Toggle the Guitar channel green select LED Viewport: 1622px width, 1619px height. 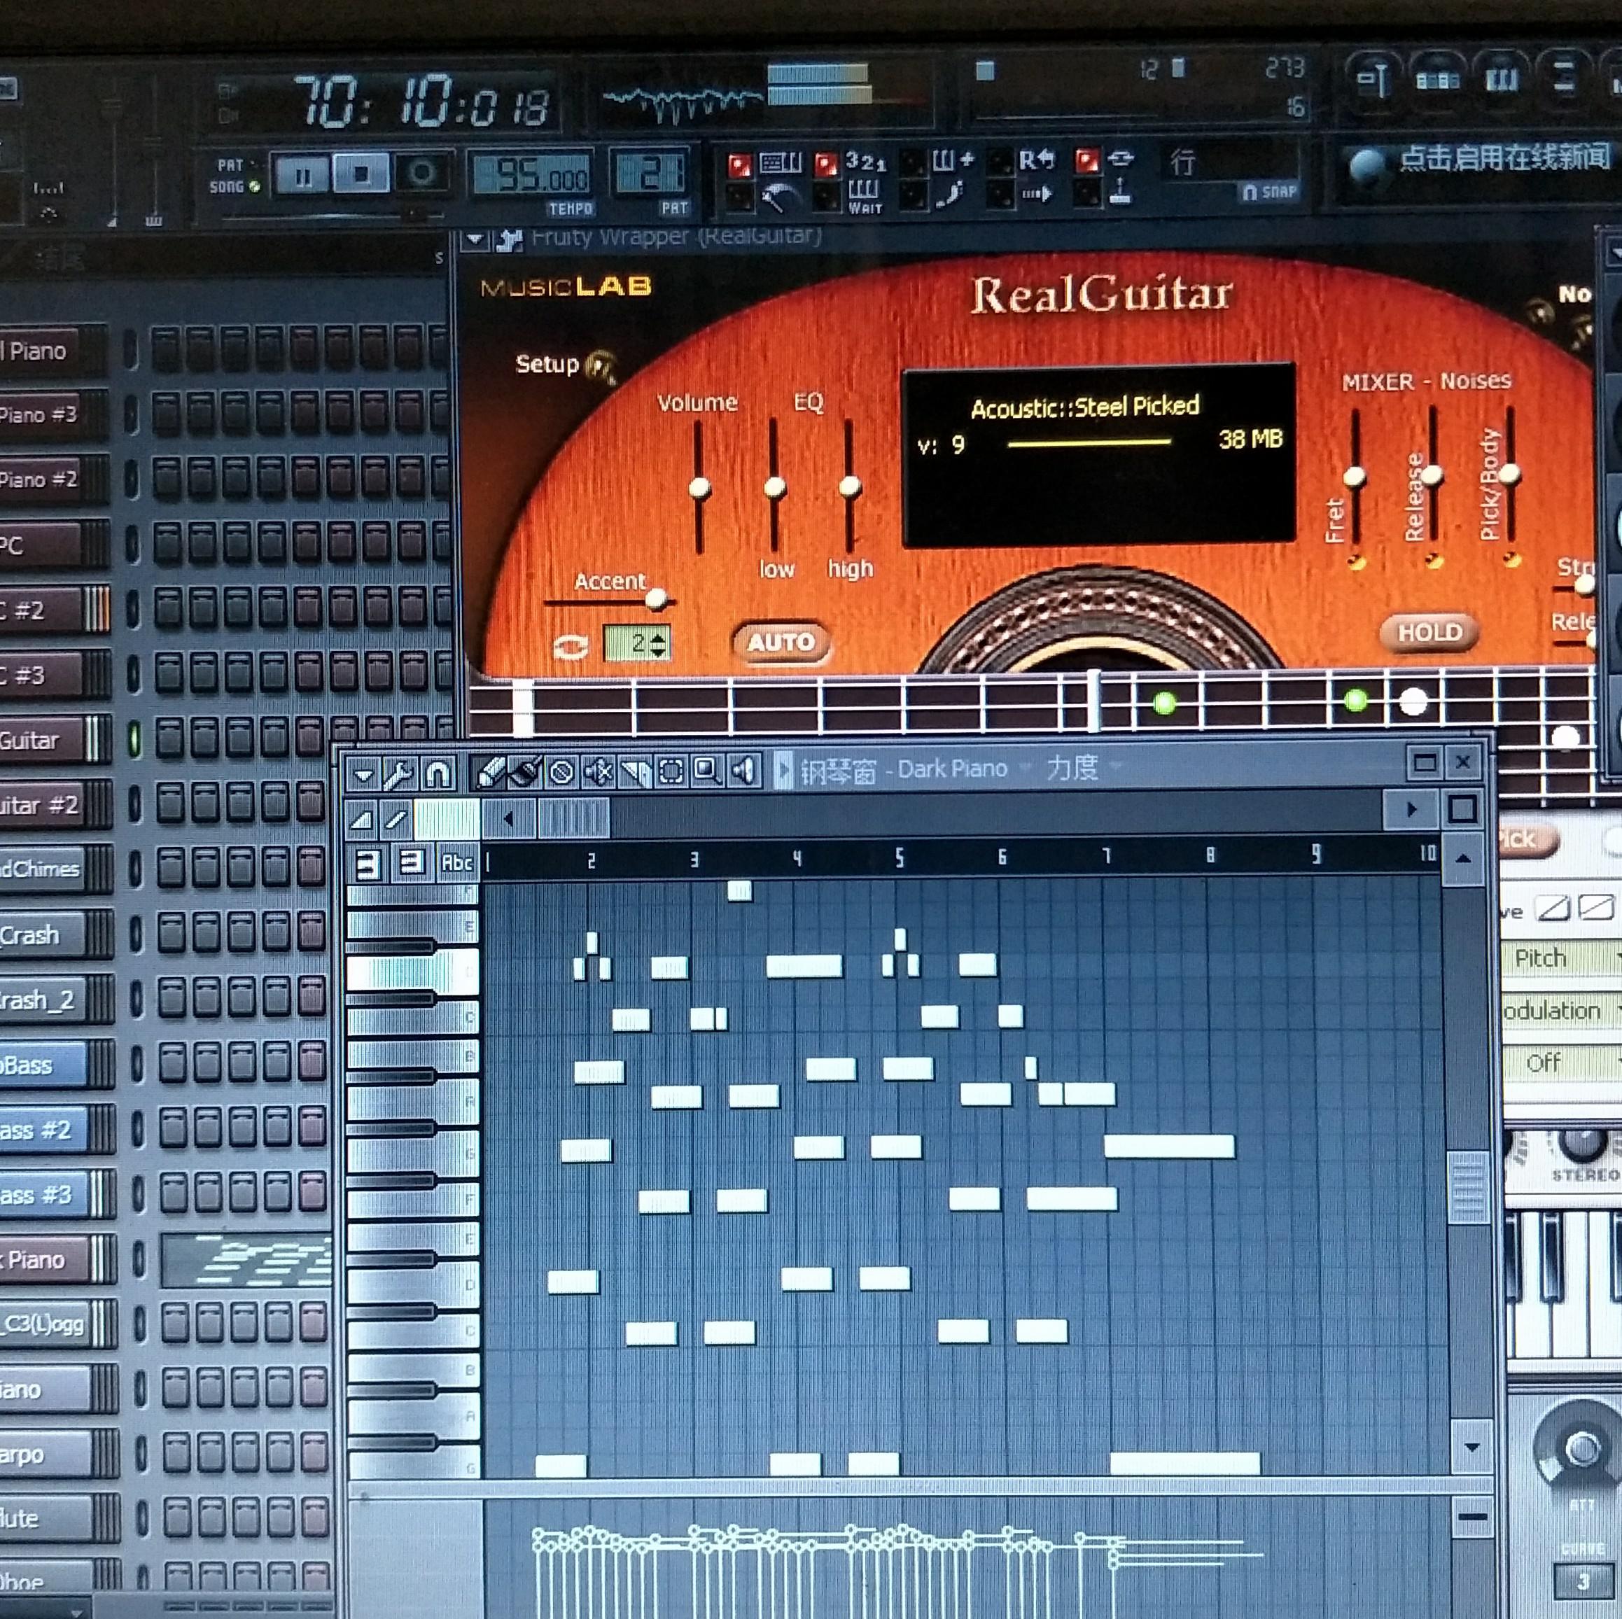134,739
